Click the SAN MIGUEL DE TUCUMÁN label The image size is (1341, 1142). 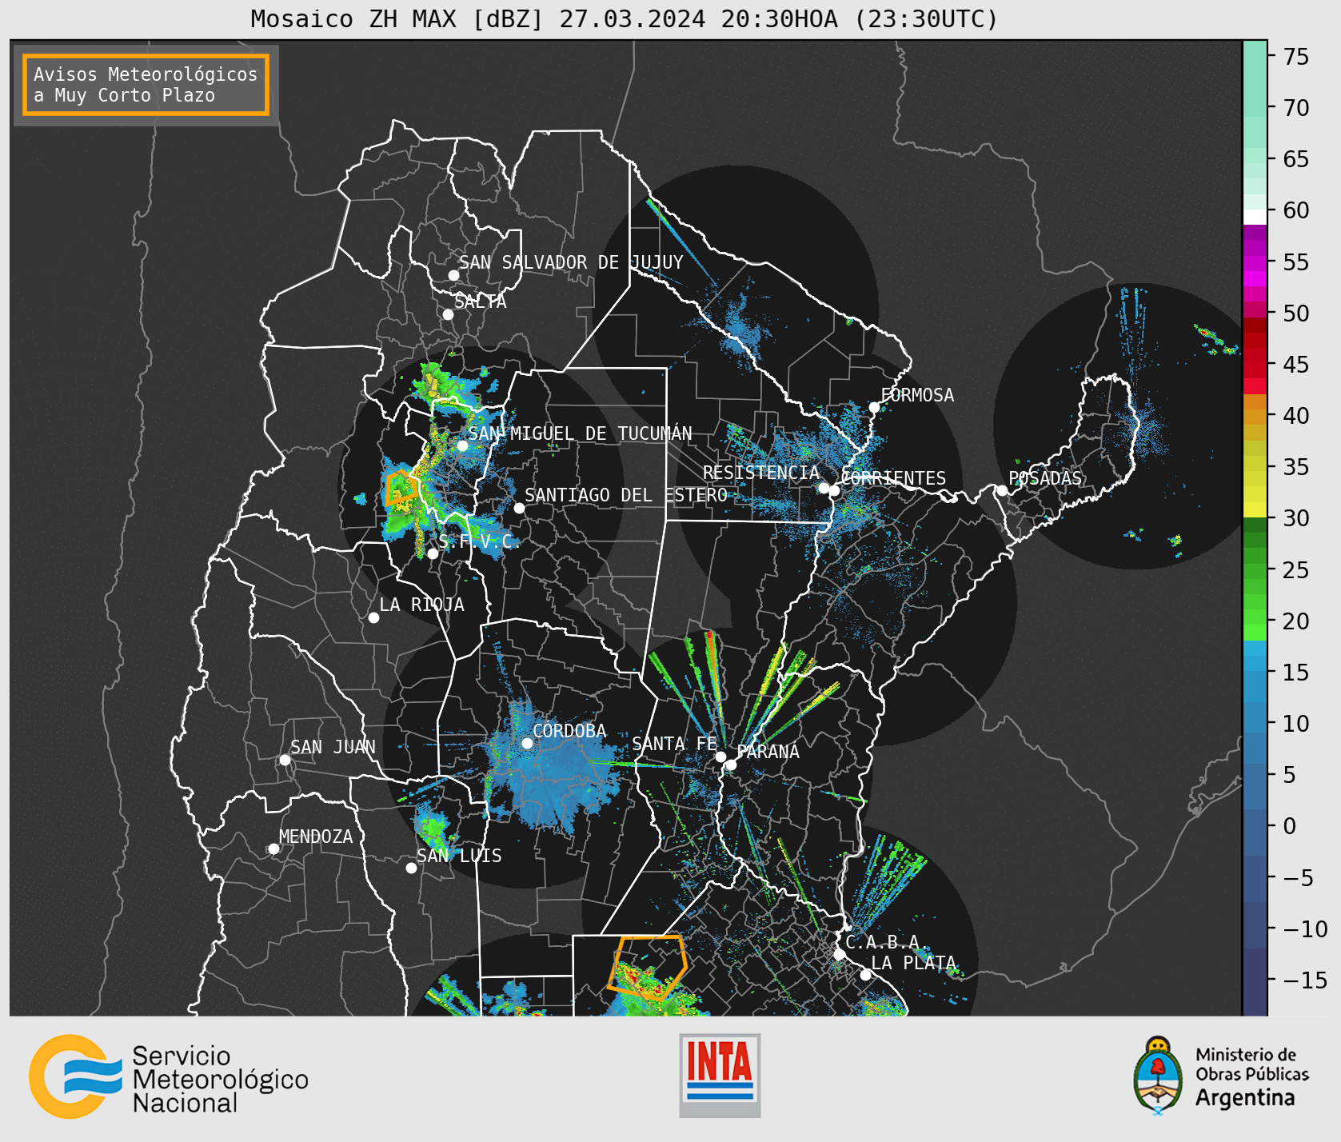(580, 433)
